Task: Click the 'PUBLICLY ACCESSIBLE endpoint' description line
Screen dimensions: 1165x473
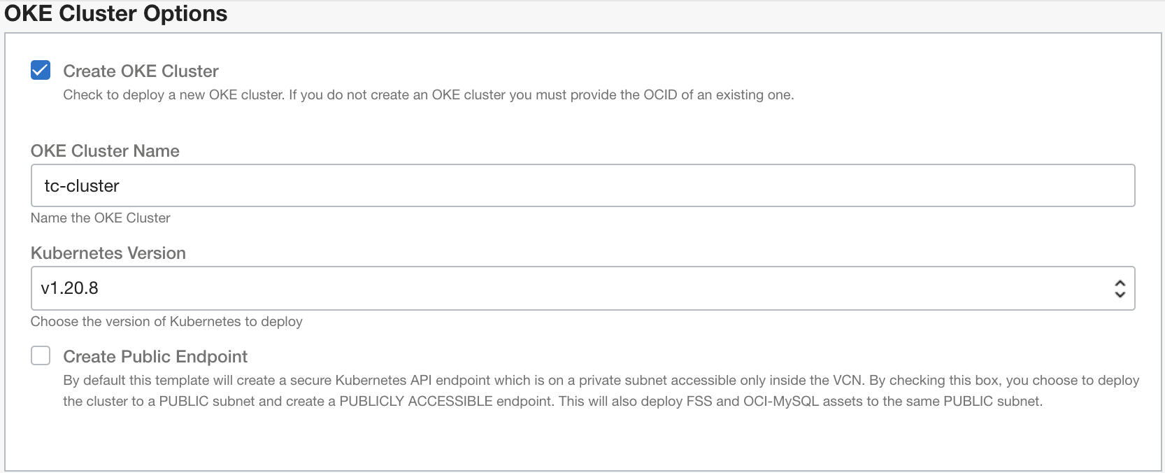Action: coord(552,402)
